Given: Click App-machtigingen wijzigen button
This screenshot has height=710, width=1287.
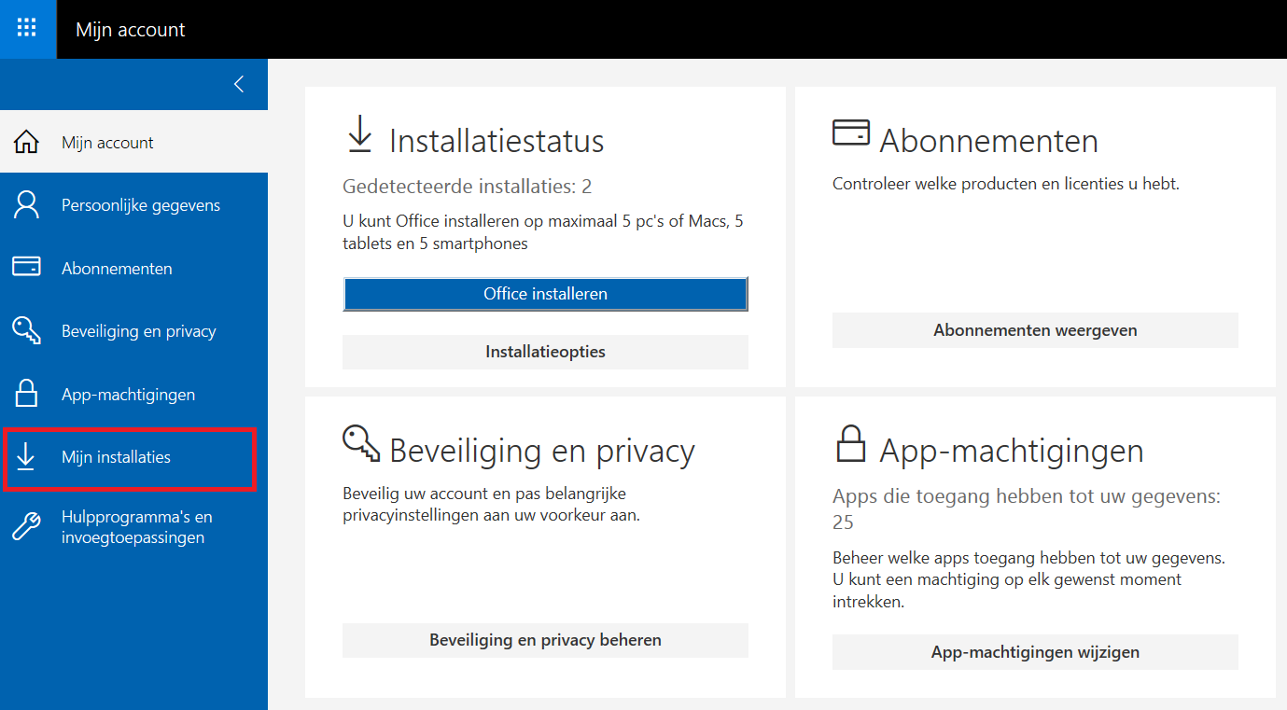Looking at the screenshot, I should [x=1035, y=652].
